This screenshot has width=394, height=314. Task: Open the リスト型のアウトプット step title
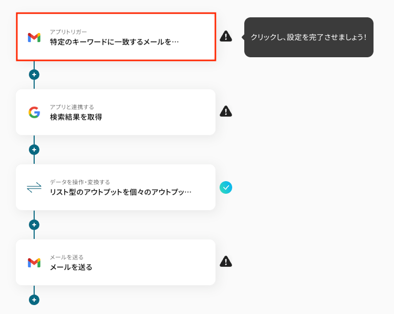[x=121, y=192]
